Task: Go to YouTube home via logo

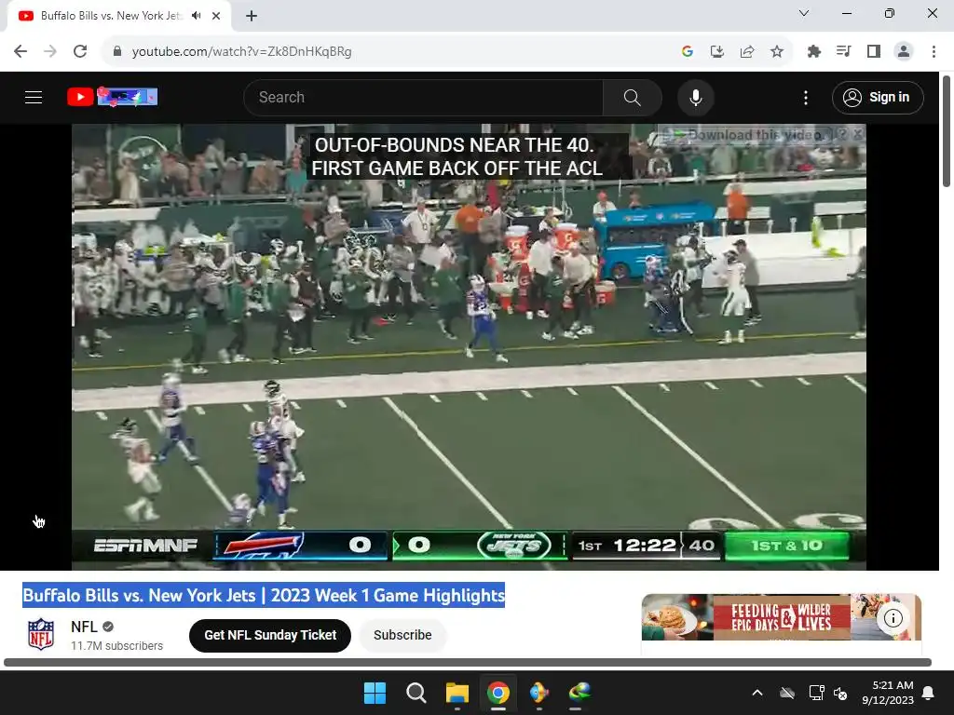Action: tap(113, 97)
